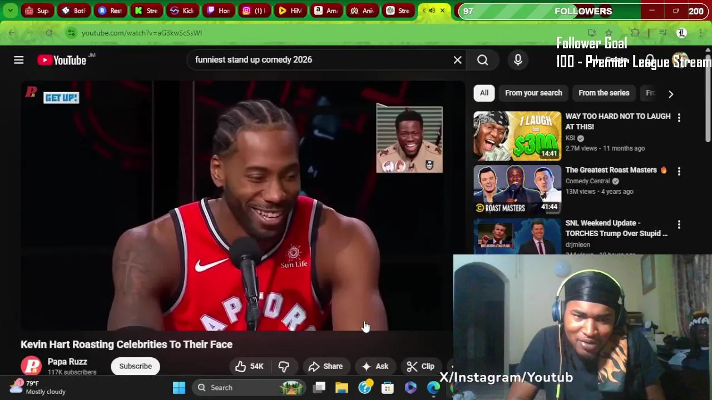Open the tab search dropdown arrow
Image resolution: width=712 pixels, height=400 pixels.
click(10, 11)
